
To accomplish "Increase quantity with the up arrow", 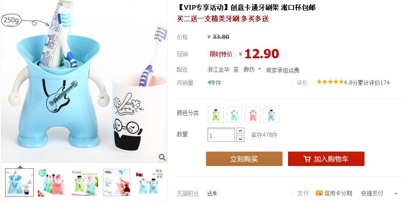I will click(240, 131).
